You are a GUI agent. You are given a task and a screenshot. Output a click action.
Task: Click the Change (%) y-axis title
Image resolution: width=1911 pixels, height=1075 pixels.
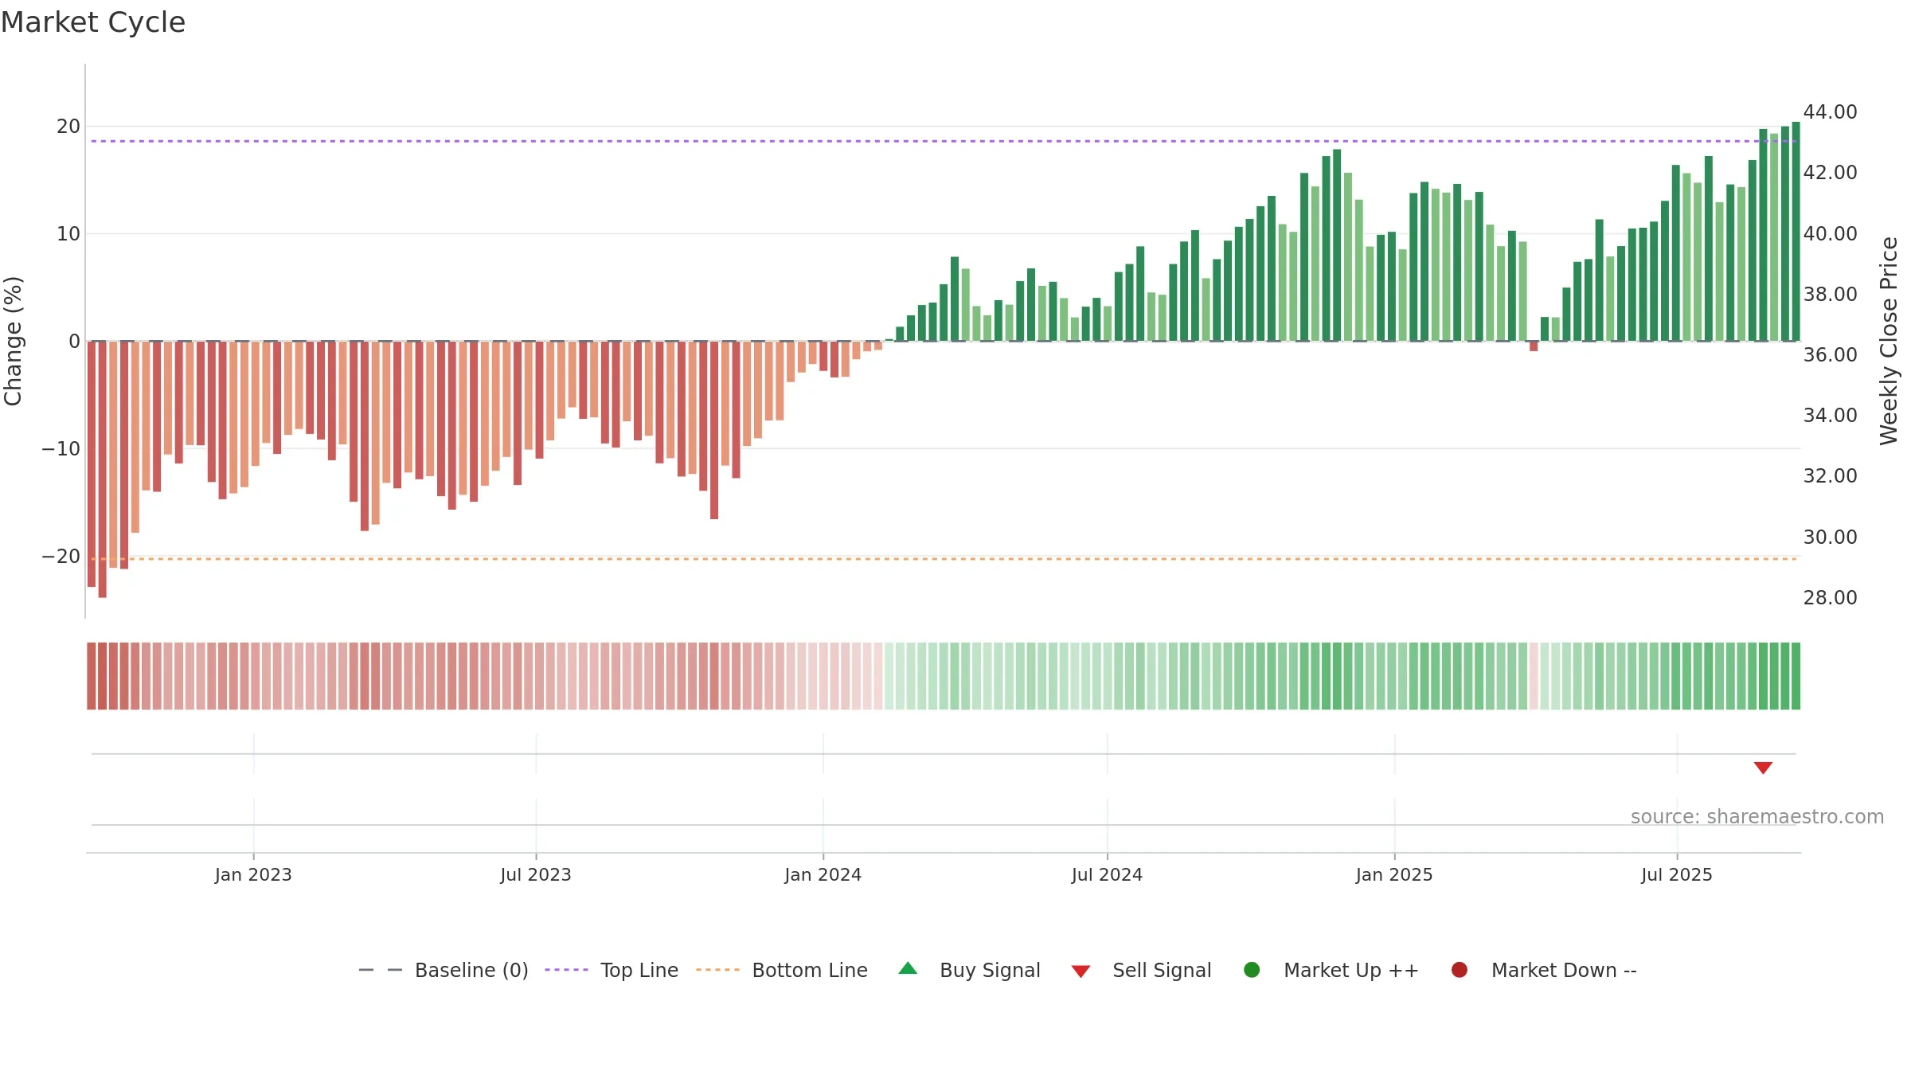13,341
